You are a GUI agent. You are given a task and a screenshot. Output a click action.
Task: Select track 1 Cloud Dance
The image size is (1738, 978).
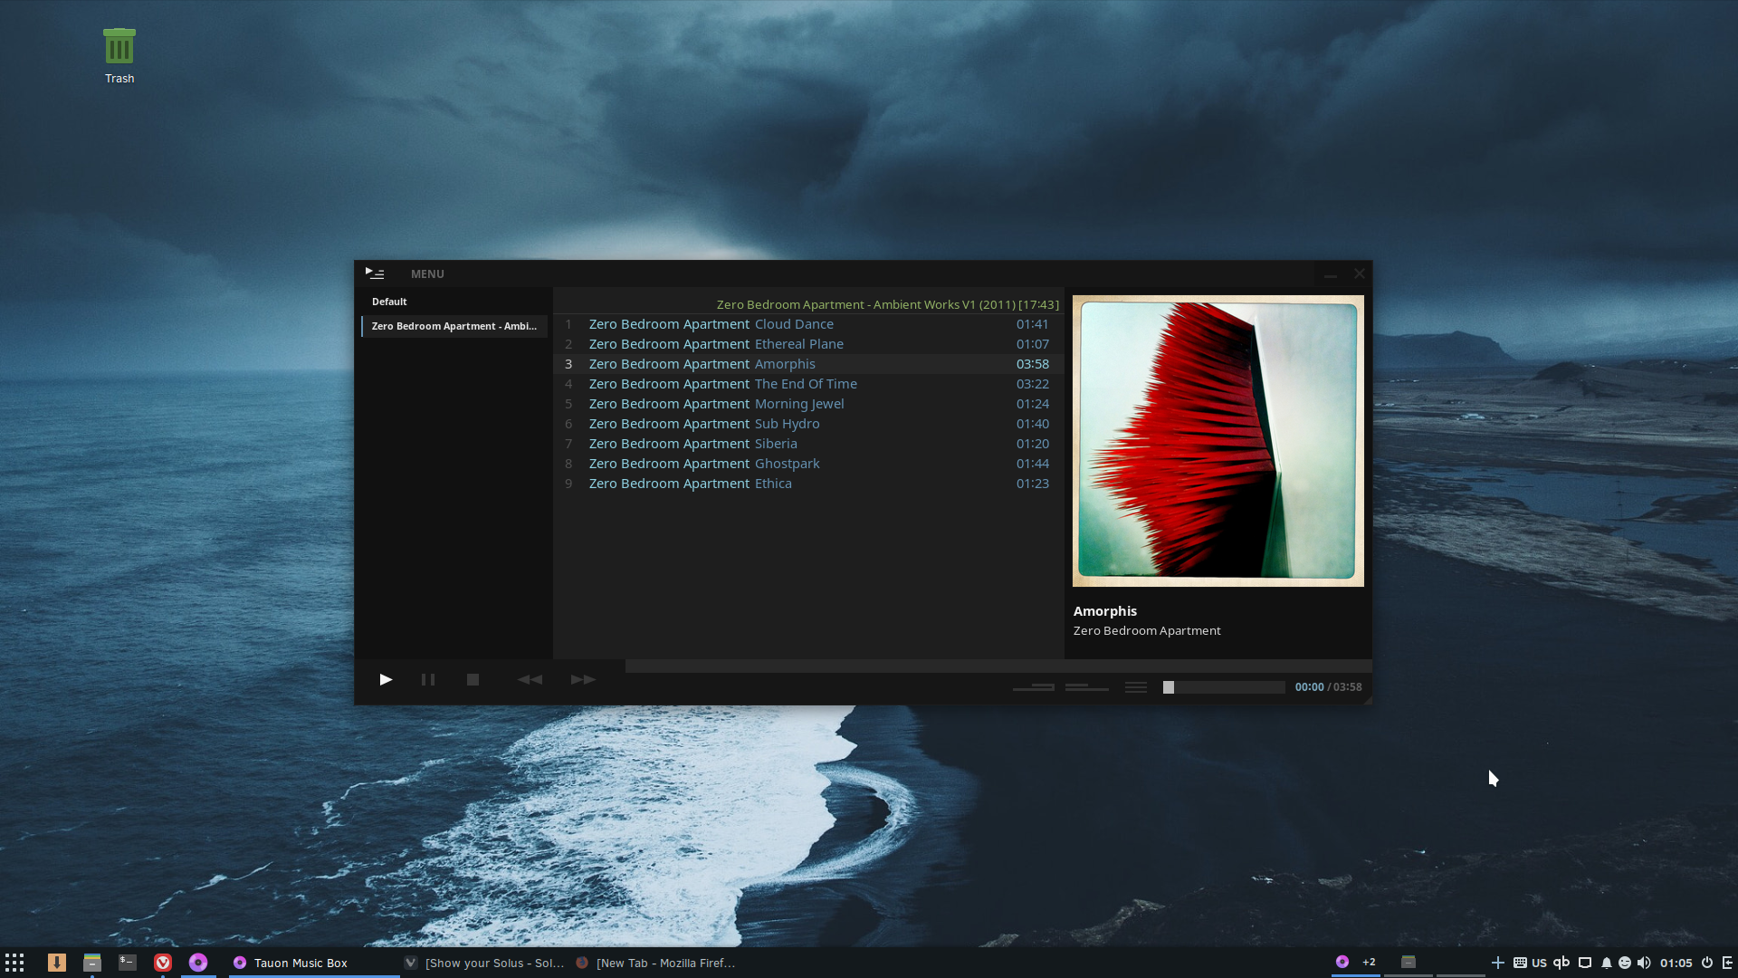point(808,324)
